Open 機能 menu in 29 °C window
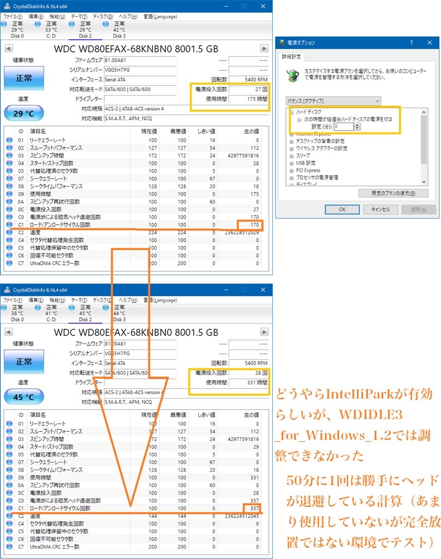Image resolution: width=441 pixels, height=559 pixels. [x=57, y=16]
